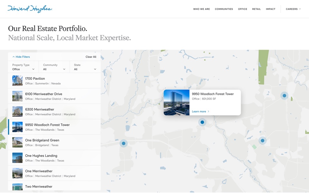Select 1700 Pavilion thumbnail image
The image size is (309, 193).
click(x=17, y=80)
